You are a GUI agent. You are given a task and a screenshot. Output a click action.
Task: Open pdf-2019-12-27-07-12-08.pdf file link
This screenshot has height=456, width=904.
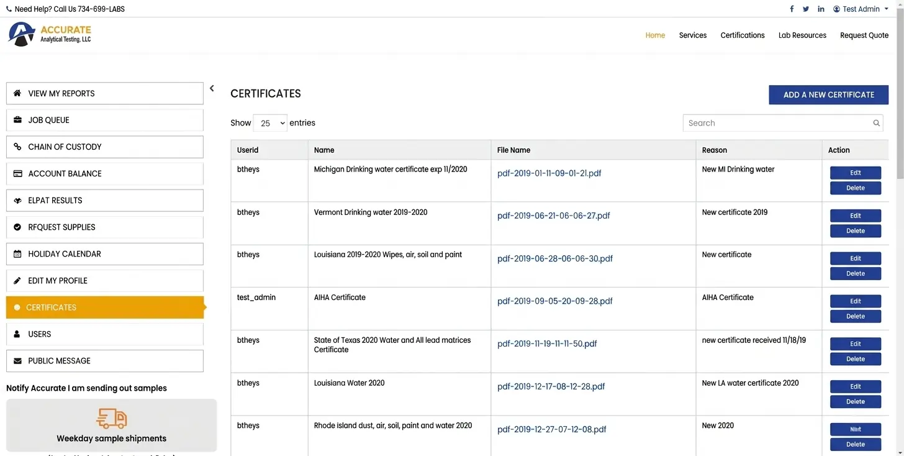(551, 429)
